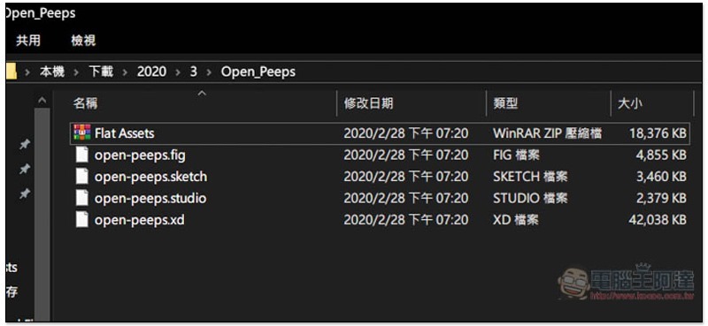Sort files by the 修改日期 column header
Viewport: 708px width, 326px height.
[x=368, y=103]
